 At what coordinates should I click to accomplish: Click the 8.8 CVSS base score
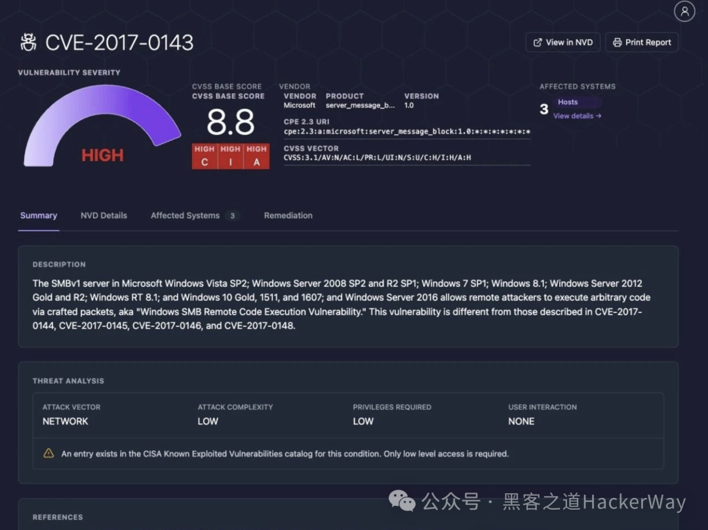pos(230,123)
